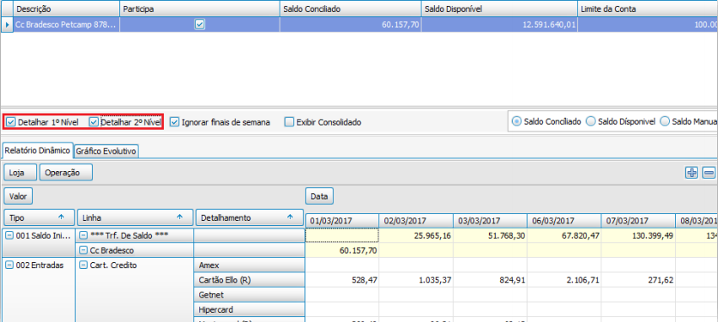Select the 07/03/2017 date column header
This screenshot has width=718, height=322.
(639, 221)
